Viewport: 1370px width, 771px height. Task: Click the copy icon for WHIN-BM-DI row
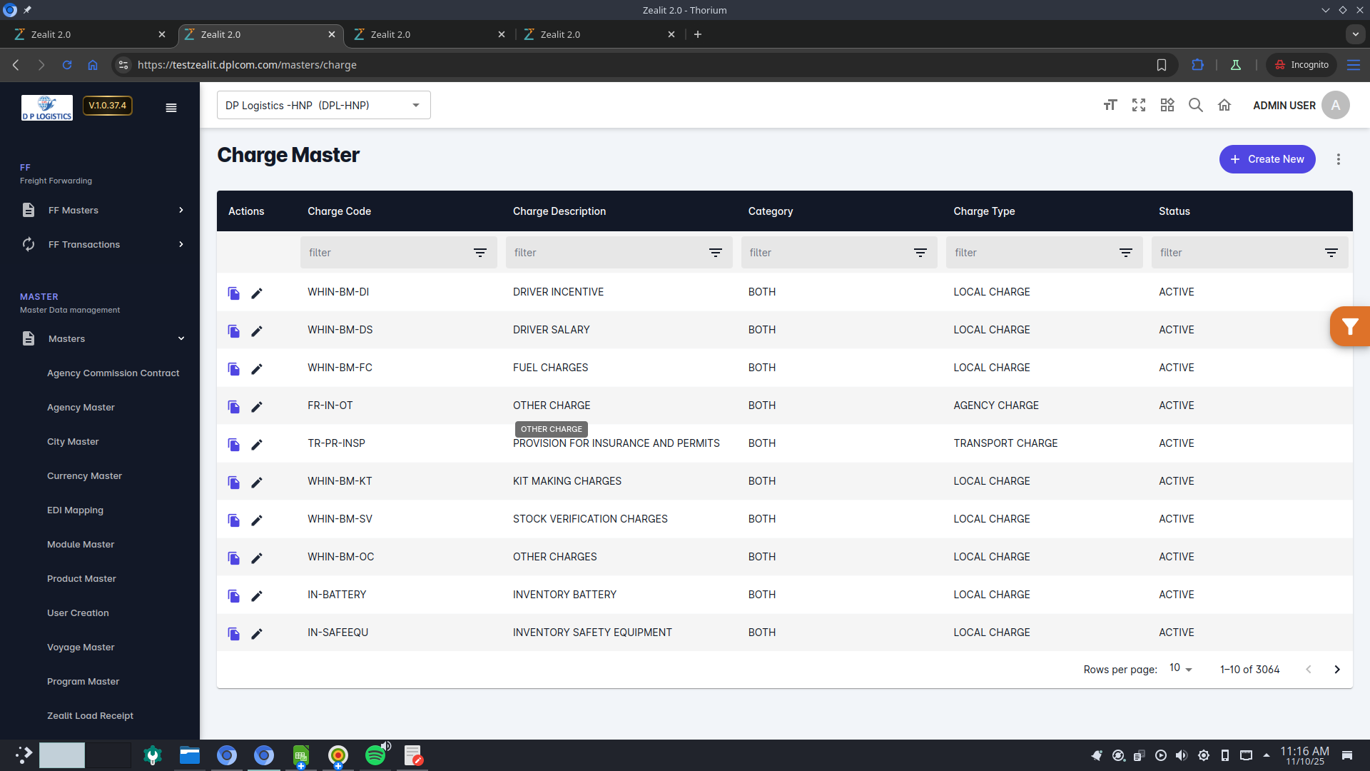tap(233, 293)
